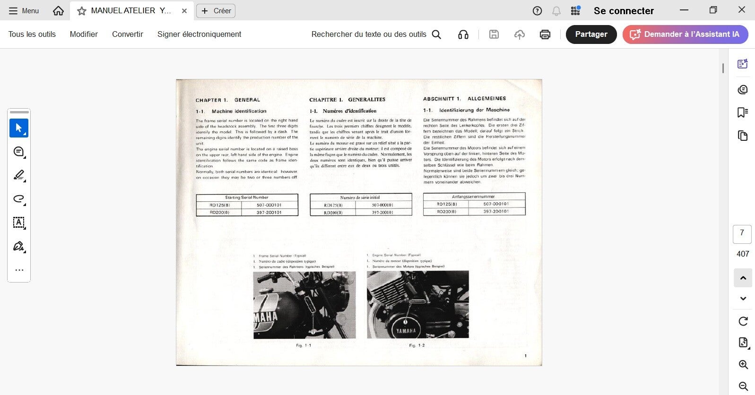This screenshot has height=395, width=755.
Task: Open the Help question mark icon
Action: [x=537, y=11]
